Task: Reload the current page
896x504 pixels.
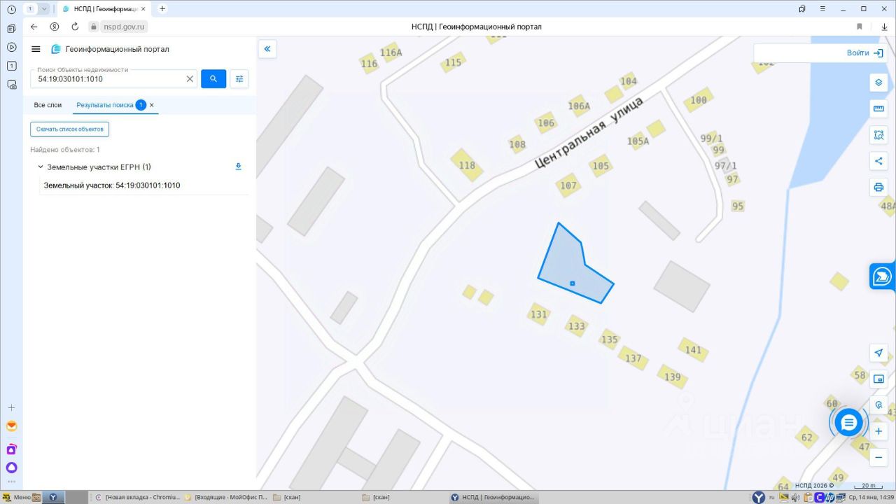Action: click(x=75, y=27)
